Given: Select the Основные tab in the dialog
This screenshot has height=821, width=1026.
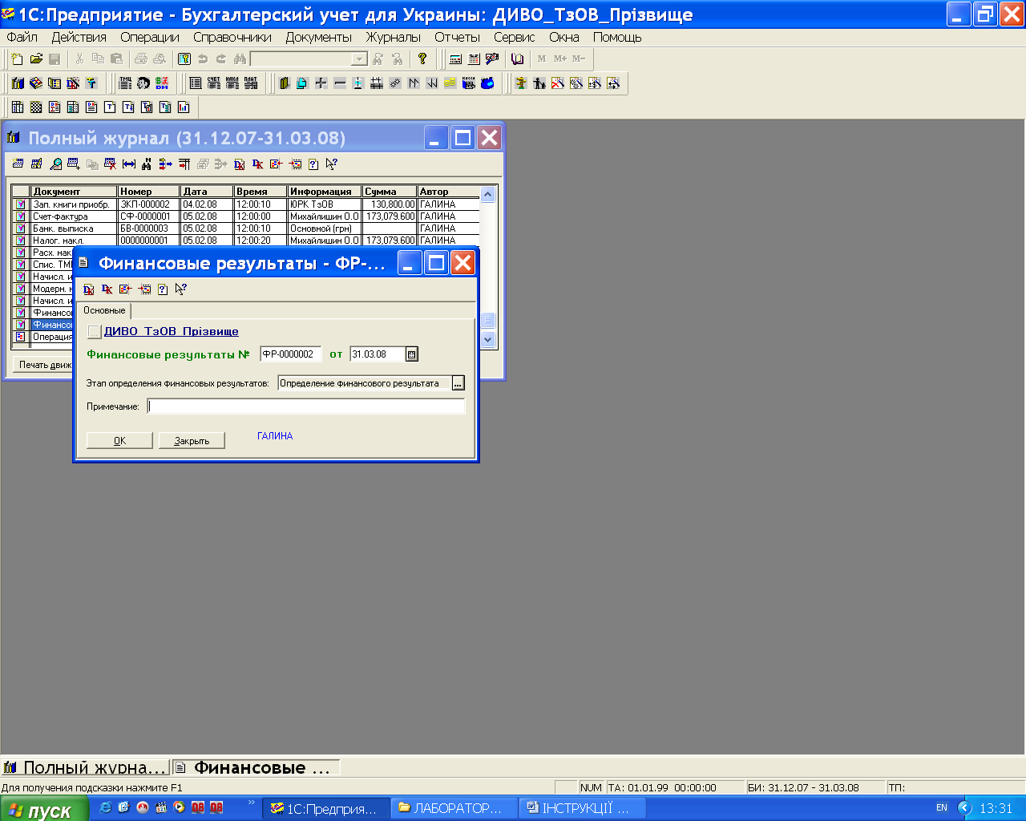Looking at the screenshot, I should click(105, 310).
